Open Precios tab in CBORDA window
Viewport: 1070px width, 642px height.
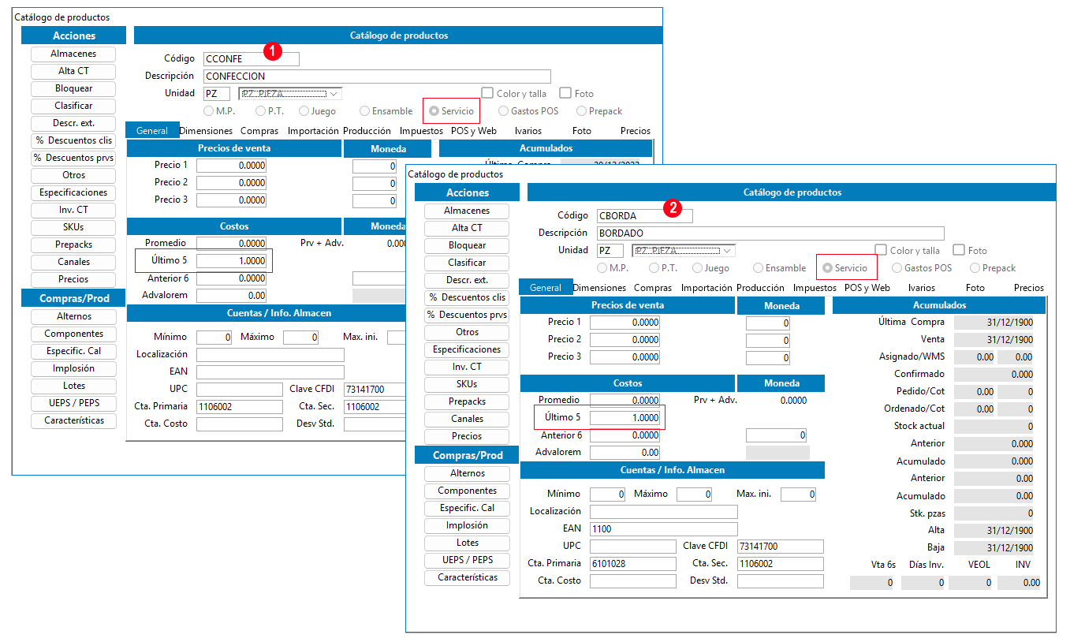[x=1029, y=288]
